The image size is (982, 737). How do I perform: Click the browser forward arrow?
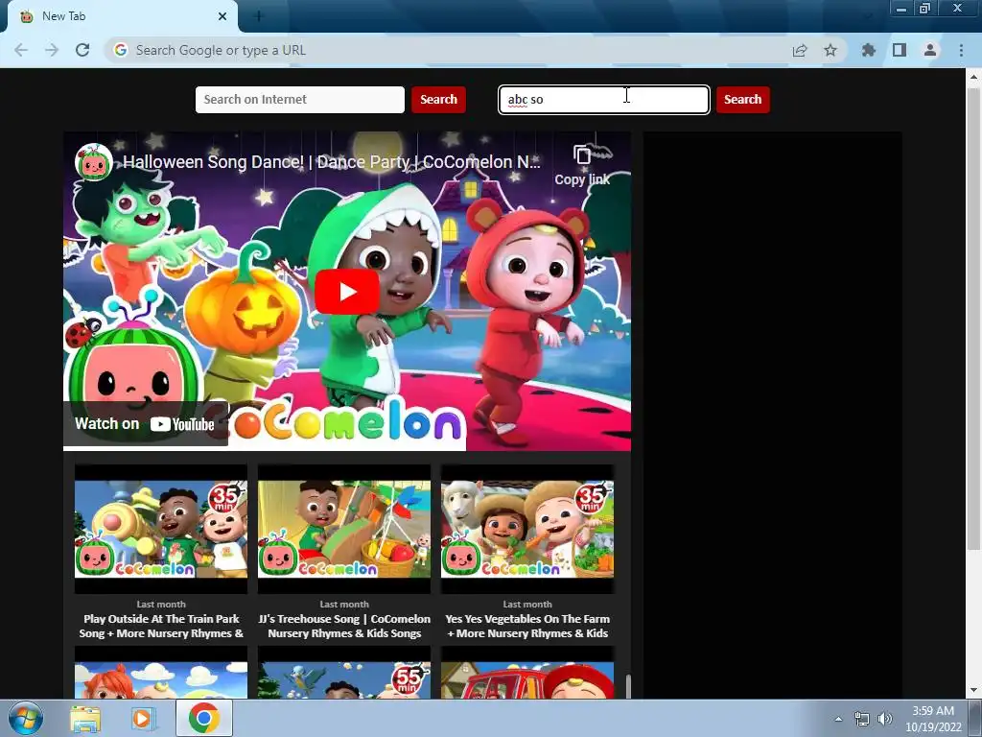[52, 50]
